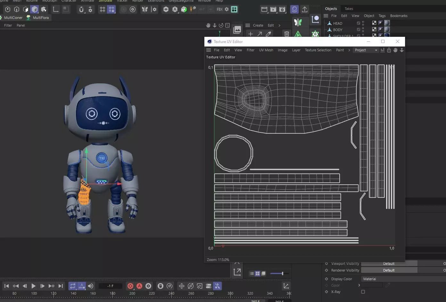Adjust the material thumbnail size slider
446x302 pixels.
[x=279, y=273]
